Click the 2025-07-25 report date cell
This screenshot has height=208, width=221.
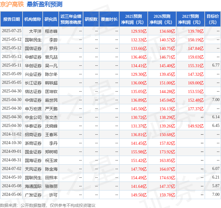tap(12, 31)
